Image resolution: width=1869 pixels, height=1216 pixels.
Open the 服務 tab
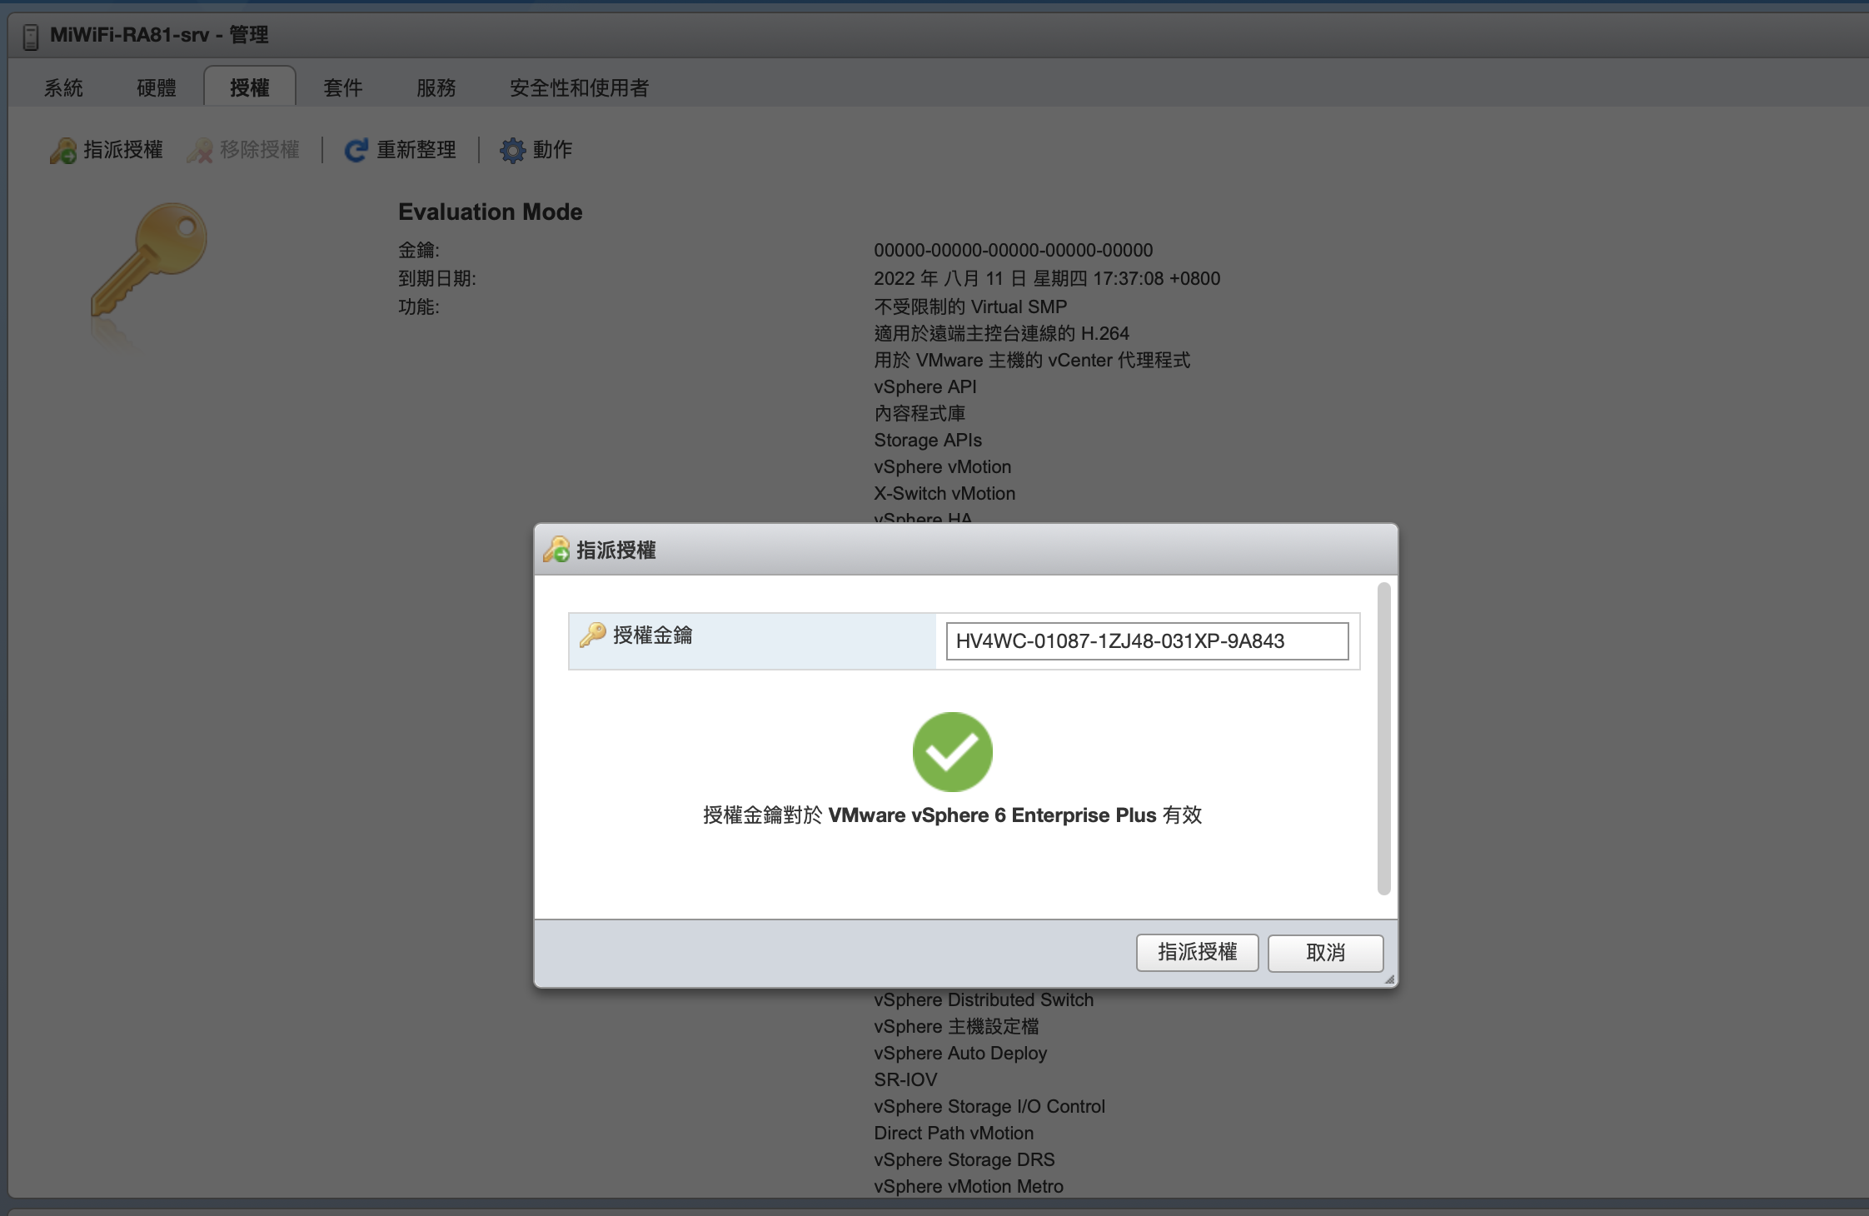(x=436, y=87)
